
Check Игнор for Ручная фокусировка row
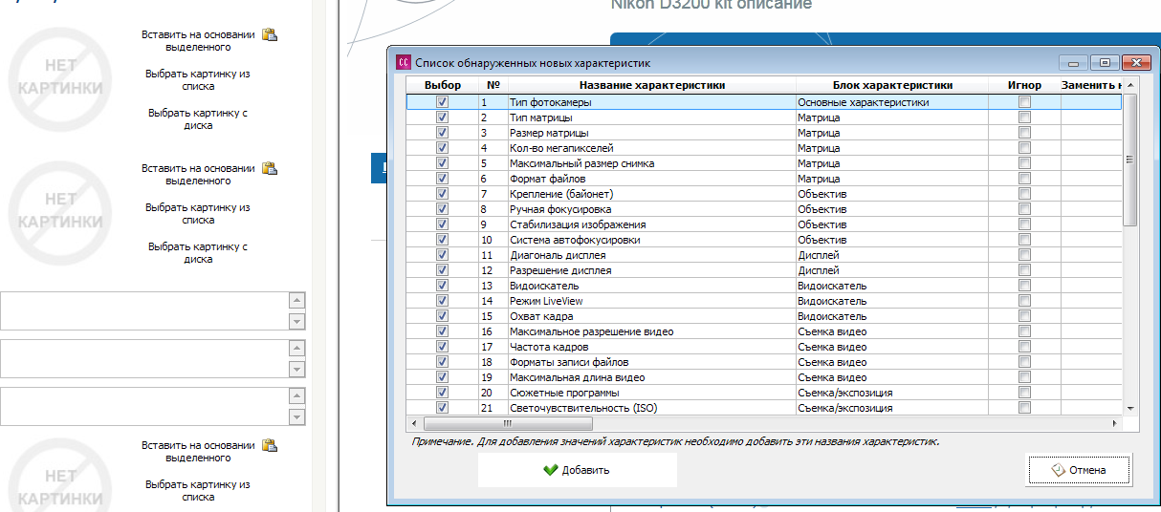coord(1024,209)
